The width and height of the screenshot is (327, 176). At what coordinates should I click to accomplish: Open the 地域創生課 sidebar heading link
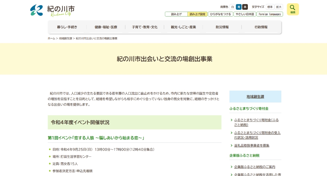point(255,96)
